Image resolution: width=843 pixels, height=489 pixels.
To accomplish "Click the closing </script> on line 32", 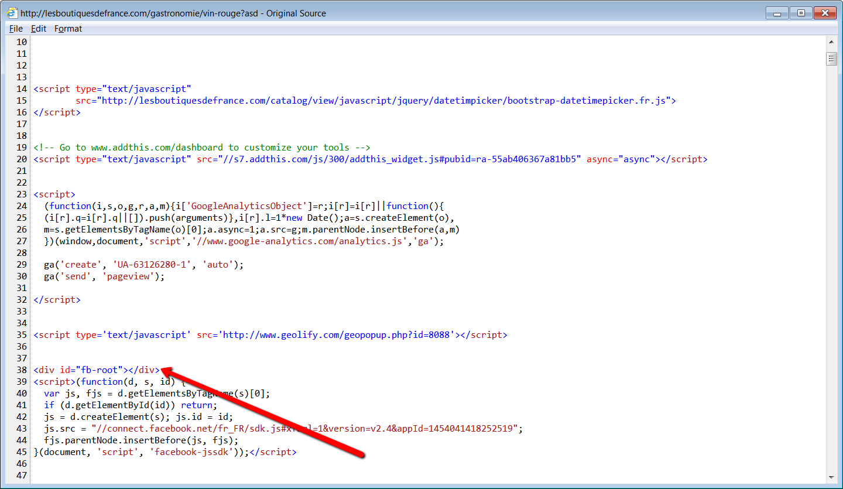I will pyautogui.click(x=57, y=300).
